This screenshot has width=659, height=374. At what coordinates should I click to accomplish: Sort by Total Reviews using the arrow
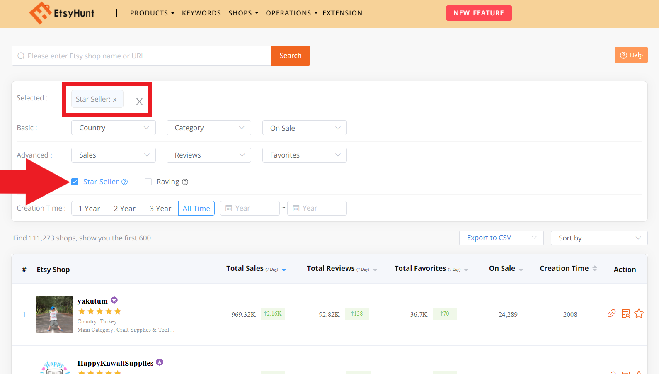[375, 270]
